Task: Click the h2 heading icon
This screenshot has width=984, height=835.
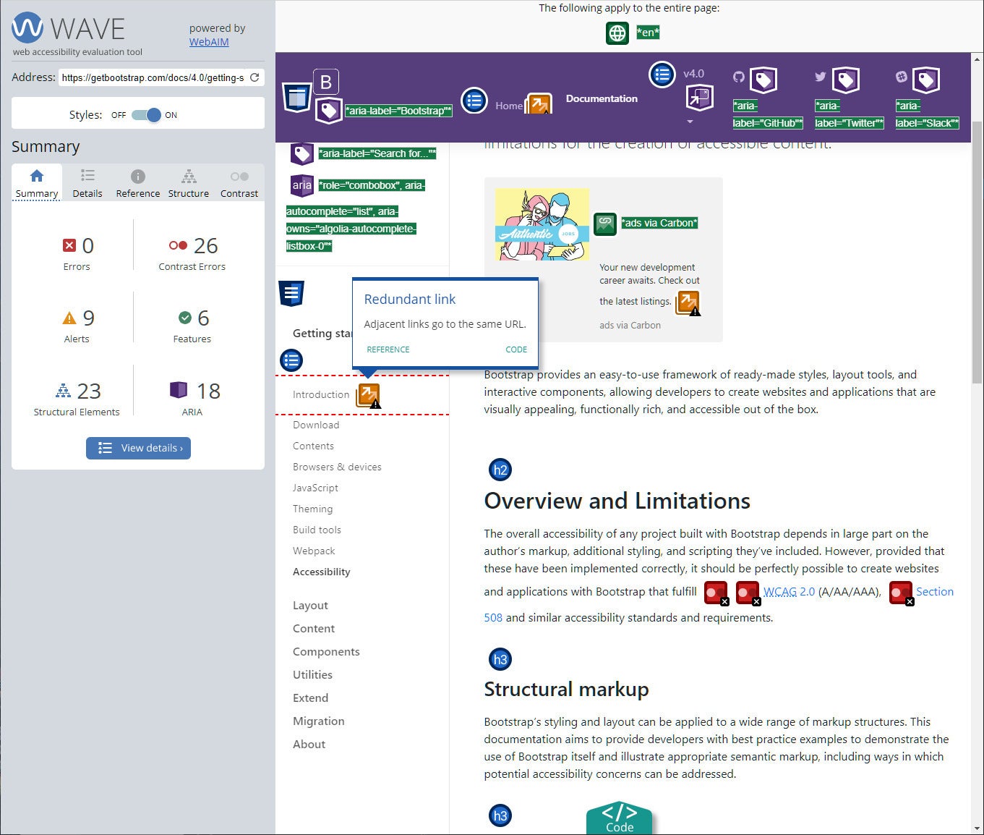Action: point(500,470)
